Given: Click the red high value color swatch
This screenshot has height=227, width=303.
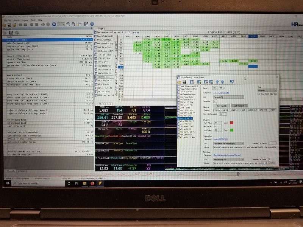Looking at the screenshot, I should tap(231, 123).
